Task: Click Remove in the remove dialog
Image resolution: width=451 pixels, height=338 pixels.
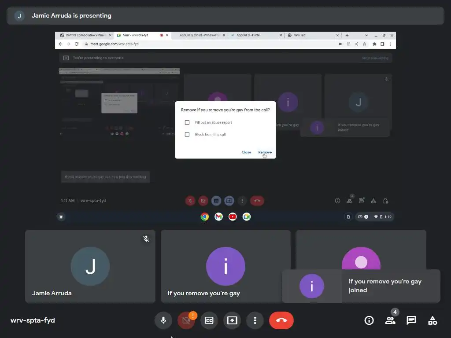Action: pyautogui.click(x=265, y=152)
